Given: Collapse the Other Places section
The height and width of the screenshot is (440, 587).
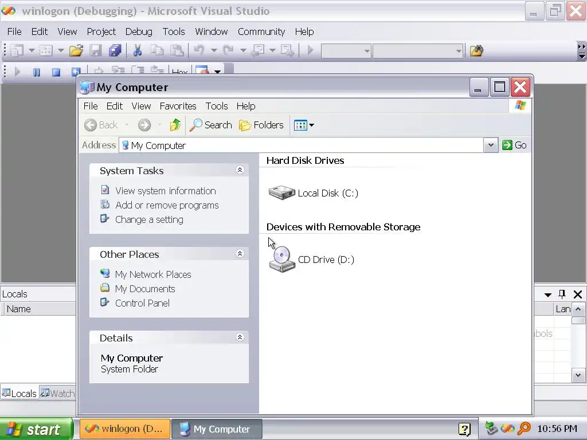Looking at the screenshot, I should [240, 254].
